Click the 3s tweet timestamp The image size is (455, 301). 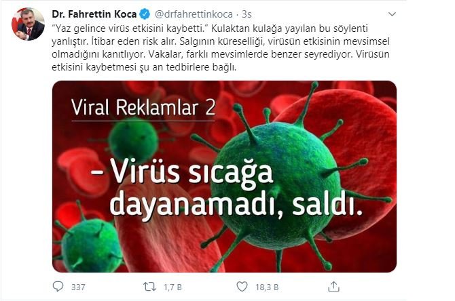tap(247, 14)
